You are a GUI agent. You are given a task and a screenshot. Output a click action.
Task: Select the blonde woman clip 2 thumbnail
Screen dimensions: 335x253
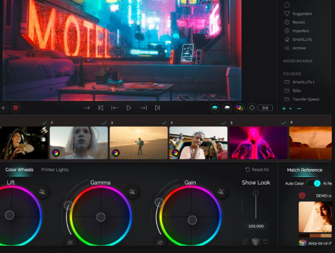tap(79, 143)
